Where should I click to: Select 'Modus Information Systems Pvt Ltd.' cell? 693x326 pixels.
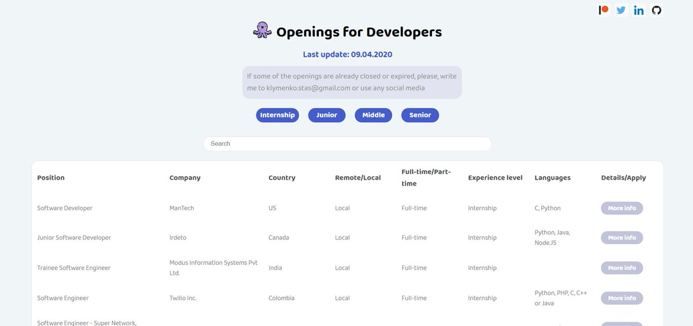click(213, 268)
